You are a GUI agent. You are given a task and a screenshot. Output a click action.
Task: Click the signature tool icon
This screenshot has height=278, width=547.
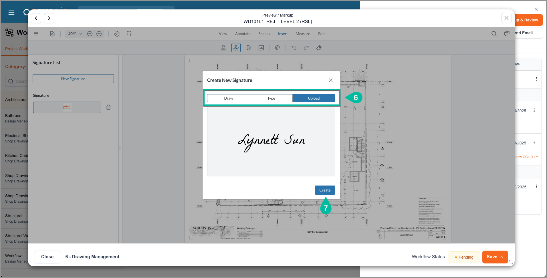click(236, 48)
